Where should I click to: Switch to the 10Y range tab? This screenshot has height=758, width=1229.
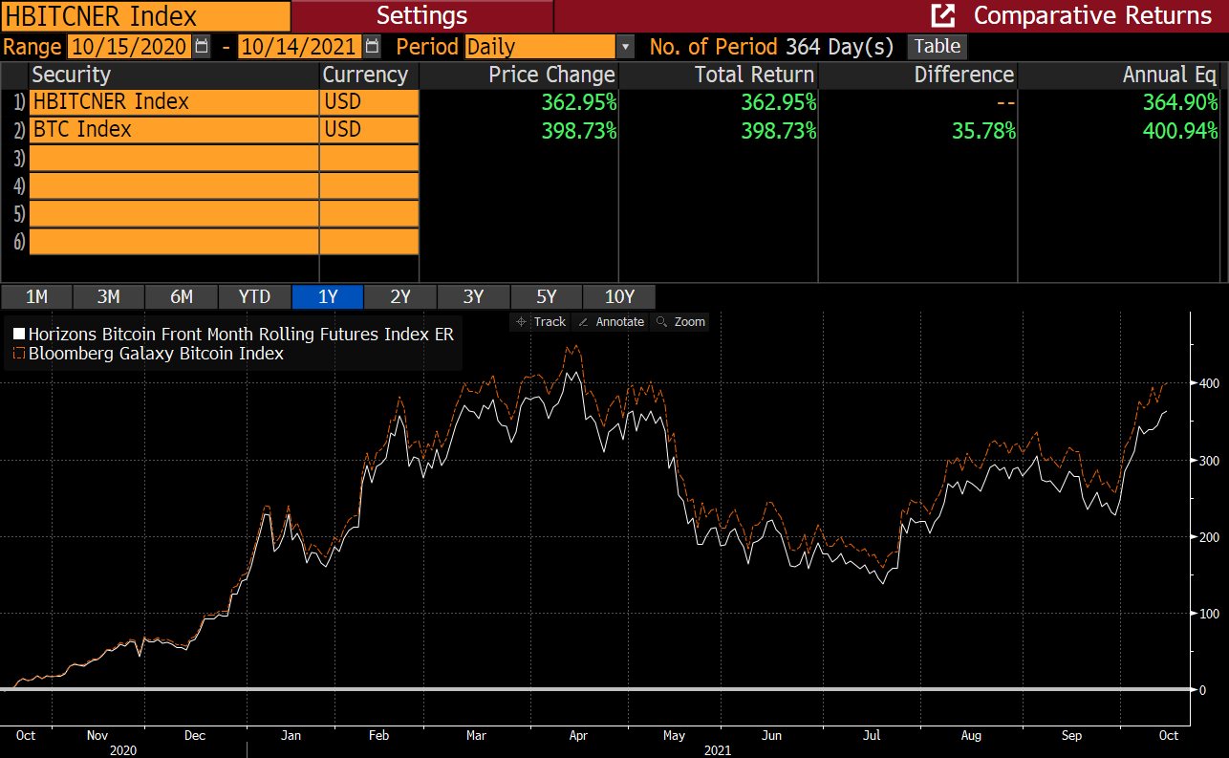(618, 297)
